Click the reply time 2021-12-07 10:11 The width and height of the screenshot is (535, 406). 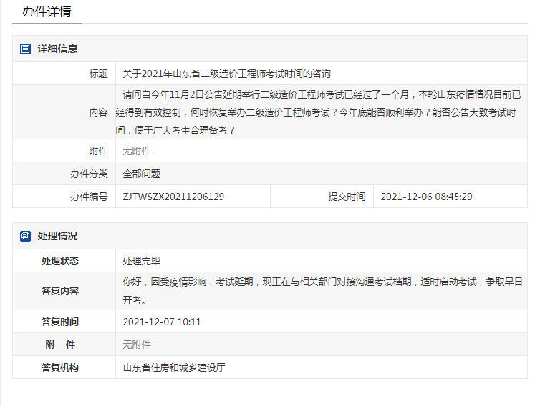pos(162,322)
